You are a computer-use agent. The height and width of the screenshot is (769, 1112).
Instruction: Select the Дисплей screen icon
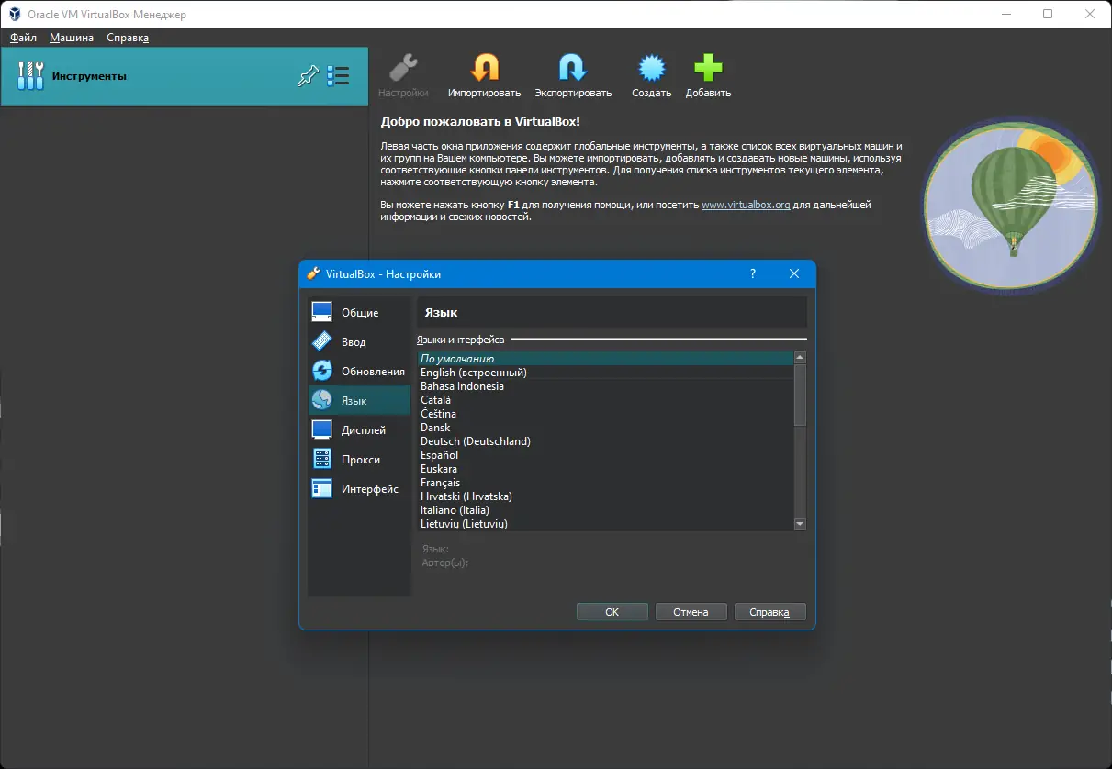tap(321, 429)
